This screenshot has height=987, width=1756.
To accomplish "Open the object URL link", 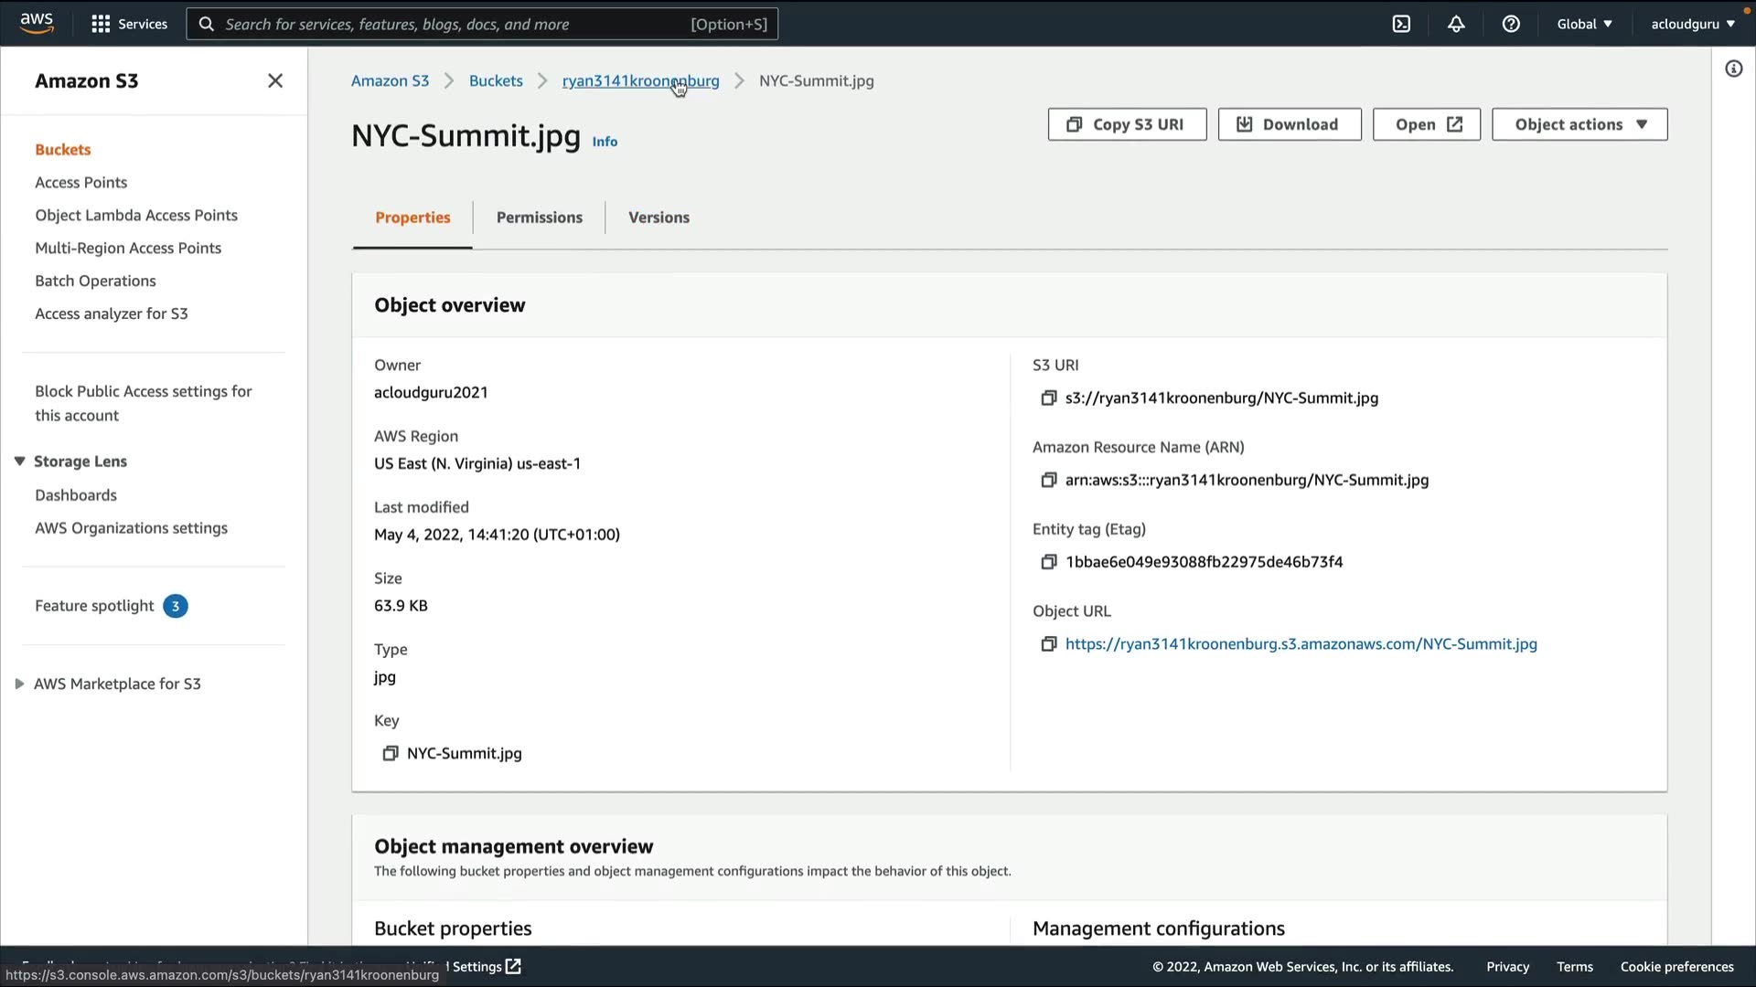I will (x=1301, y=644).
